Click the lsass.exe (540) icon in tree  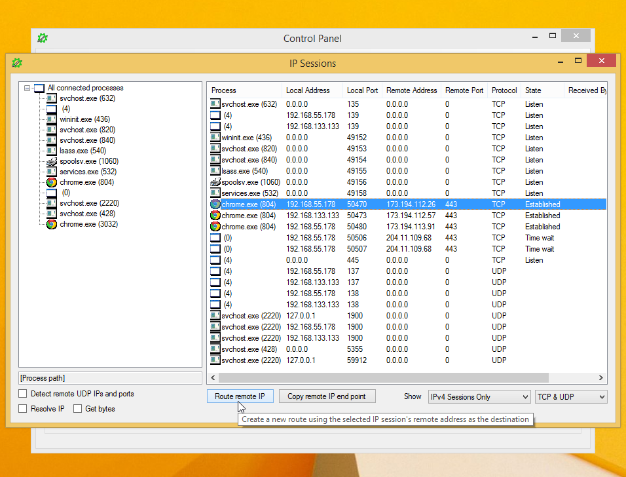[x=52, y=151]
